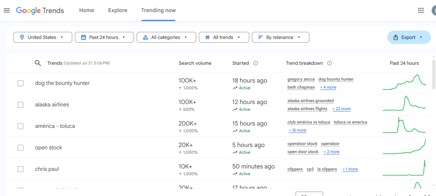Tick the chris paul checkbox

tap(20, 169)
